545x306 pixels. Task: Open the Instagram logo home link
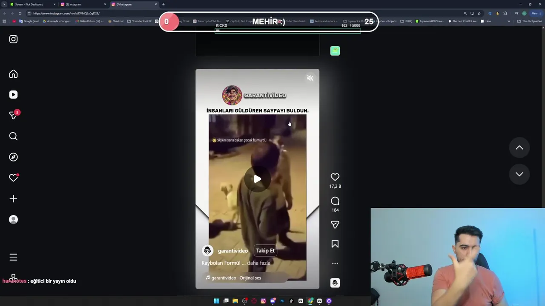(x=13, y=39)
